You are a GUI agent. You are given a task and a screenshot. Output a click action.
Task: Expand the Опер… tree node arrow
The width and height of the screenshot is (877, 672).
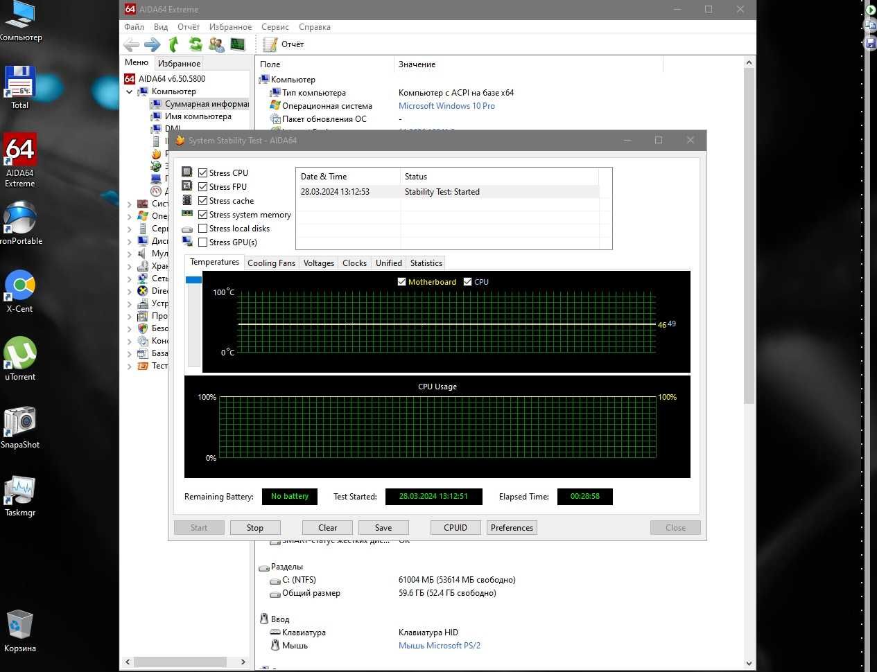coord(130,216)
